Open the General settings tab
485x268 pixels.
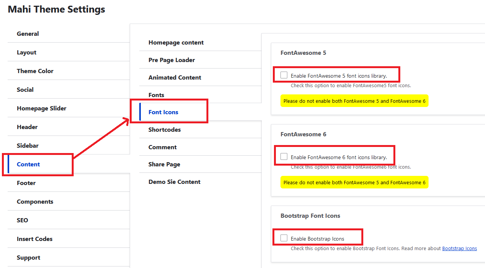(28, 34)
